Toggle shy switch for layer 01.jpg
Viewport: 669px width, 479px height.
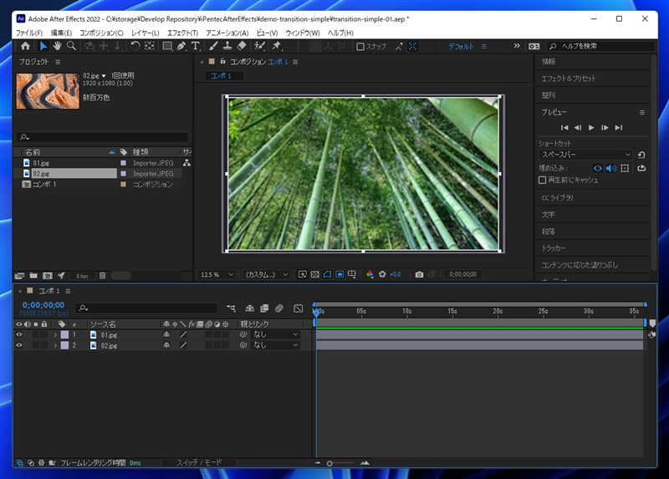coord(166,335)
